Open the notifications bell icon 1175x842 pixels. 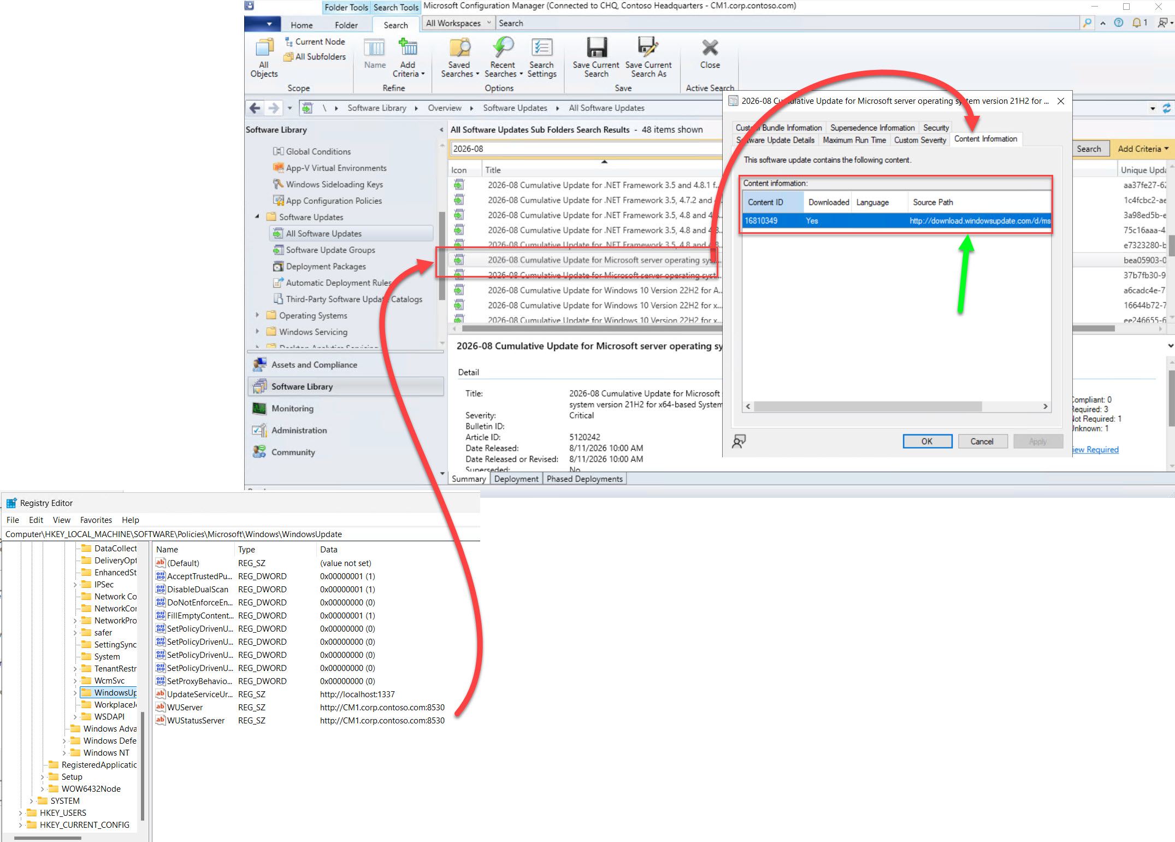pos(1137,23)
